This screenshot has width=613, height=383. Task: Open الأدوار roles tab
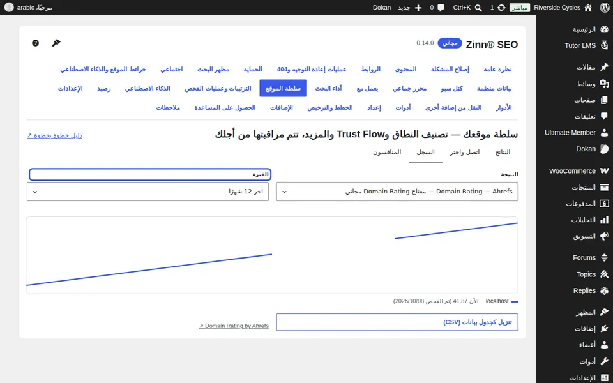[504, 107]
